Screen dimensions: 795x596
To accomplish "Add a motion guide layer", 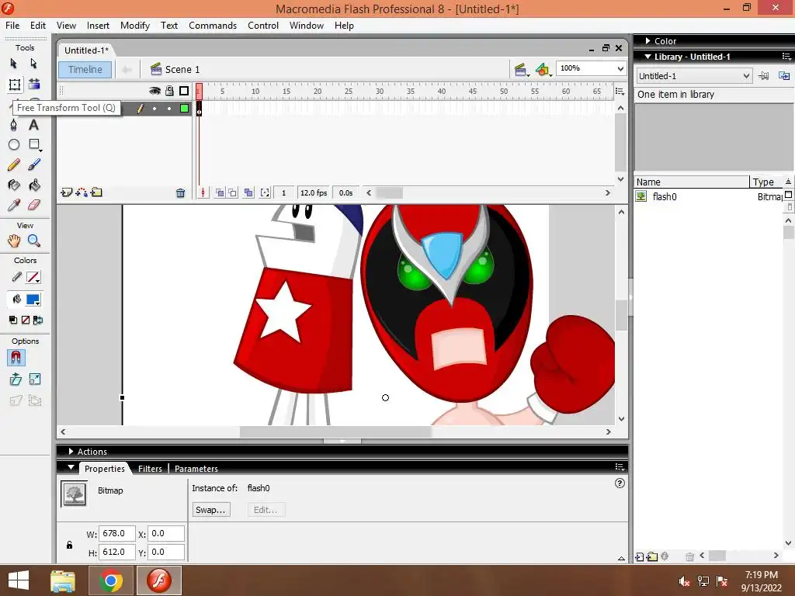I will [81, 192].
